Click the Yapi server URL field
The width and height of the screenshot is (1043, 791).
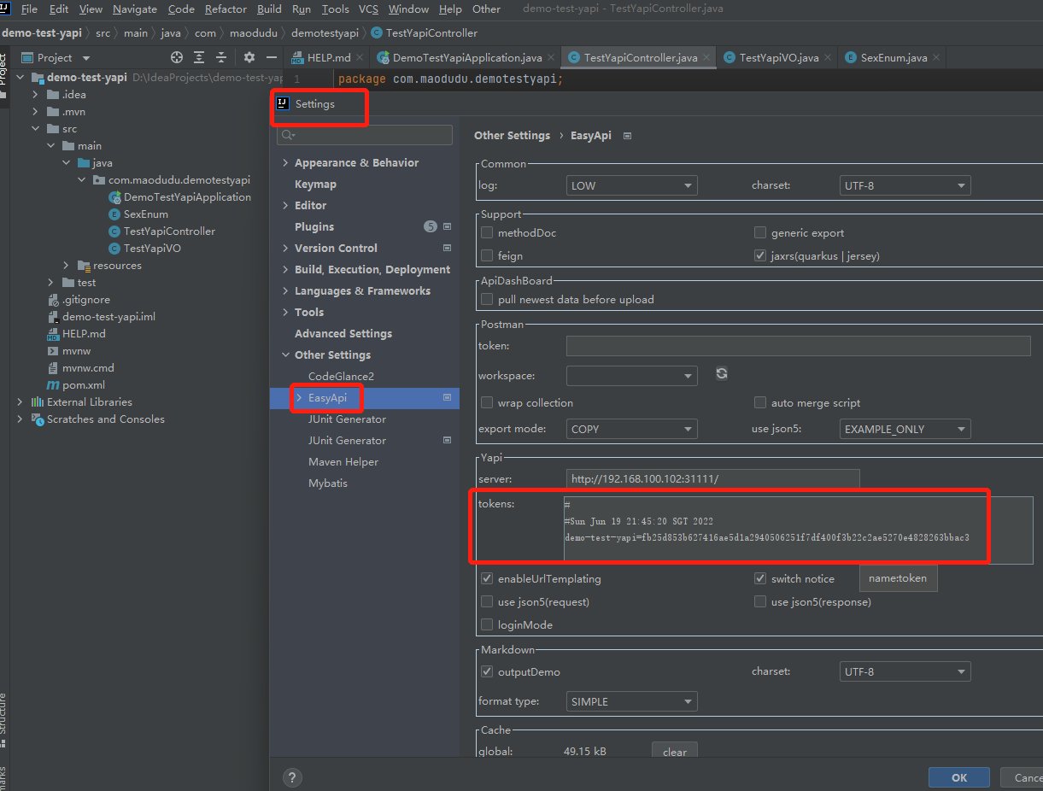point(712,479)
